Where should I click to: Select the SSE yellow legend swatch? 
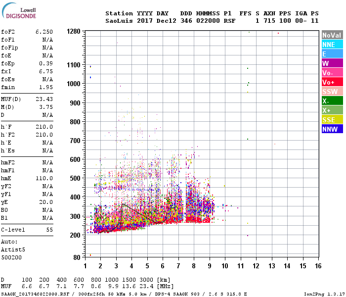332,120
